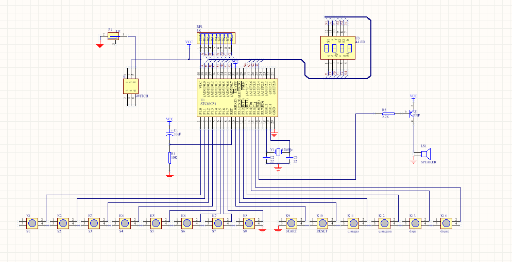Click the 'SWITCH' label text

[142, 97]
